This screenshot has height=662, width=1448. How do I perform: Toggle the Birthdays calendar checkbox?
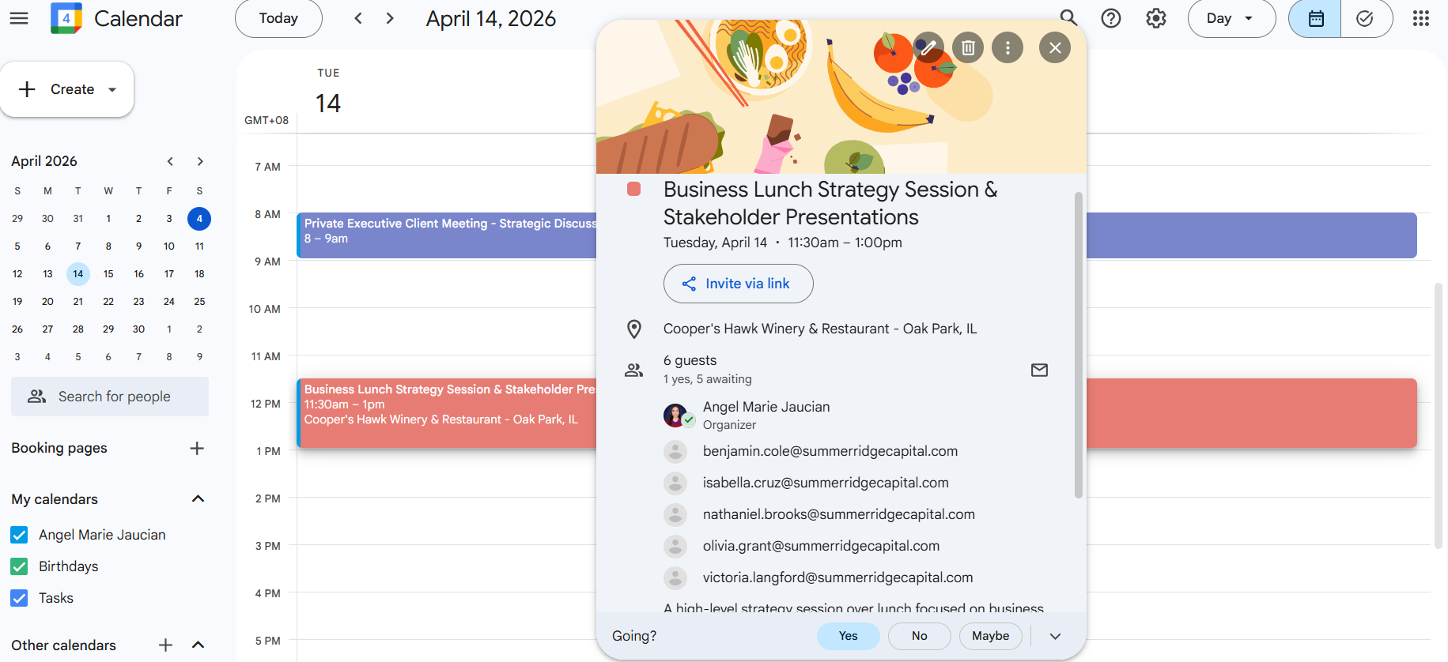20,566
